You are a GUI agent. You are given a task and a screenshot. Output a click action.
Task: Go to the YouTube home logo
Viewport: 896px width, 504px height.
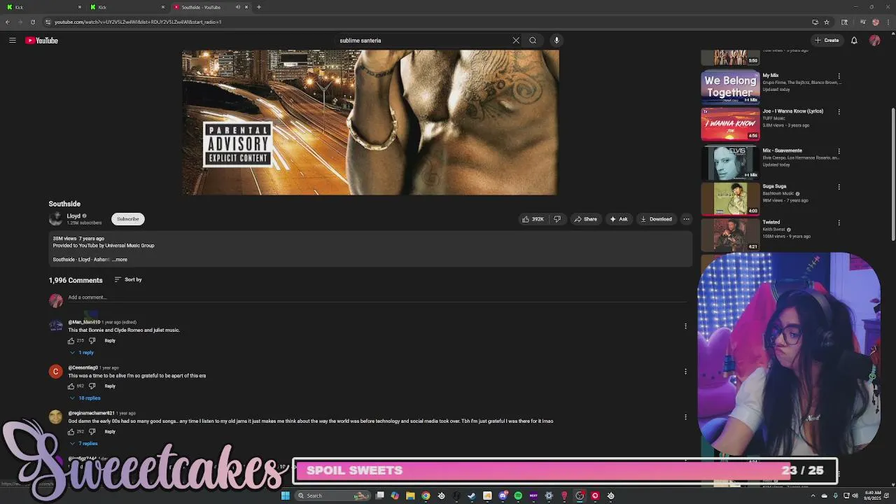click(42, 41)
